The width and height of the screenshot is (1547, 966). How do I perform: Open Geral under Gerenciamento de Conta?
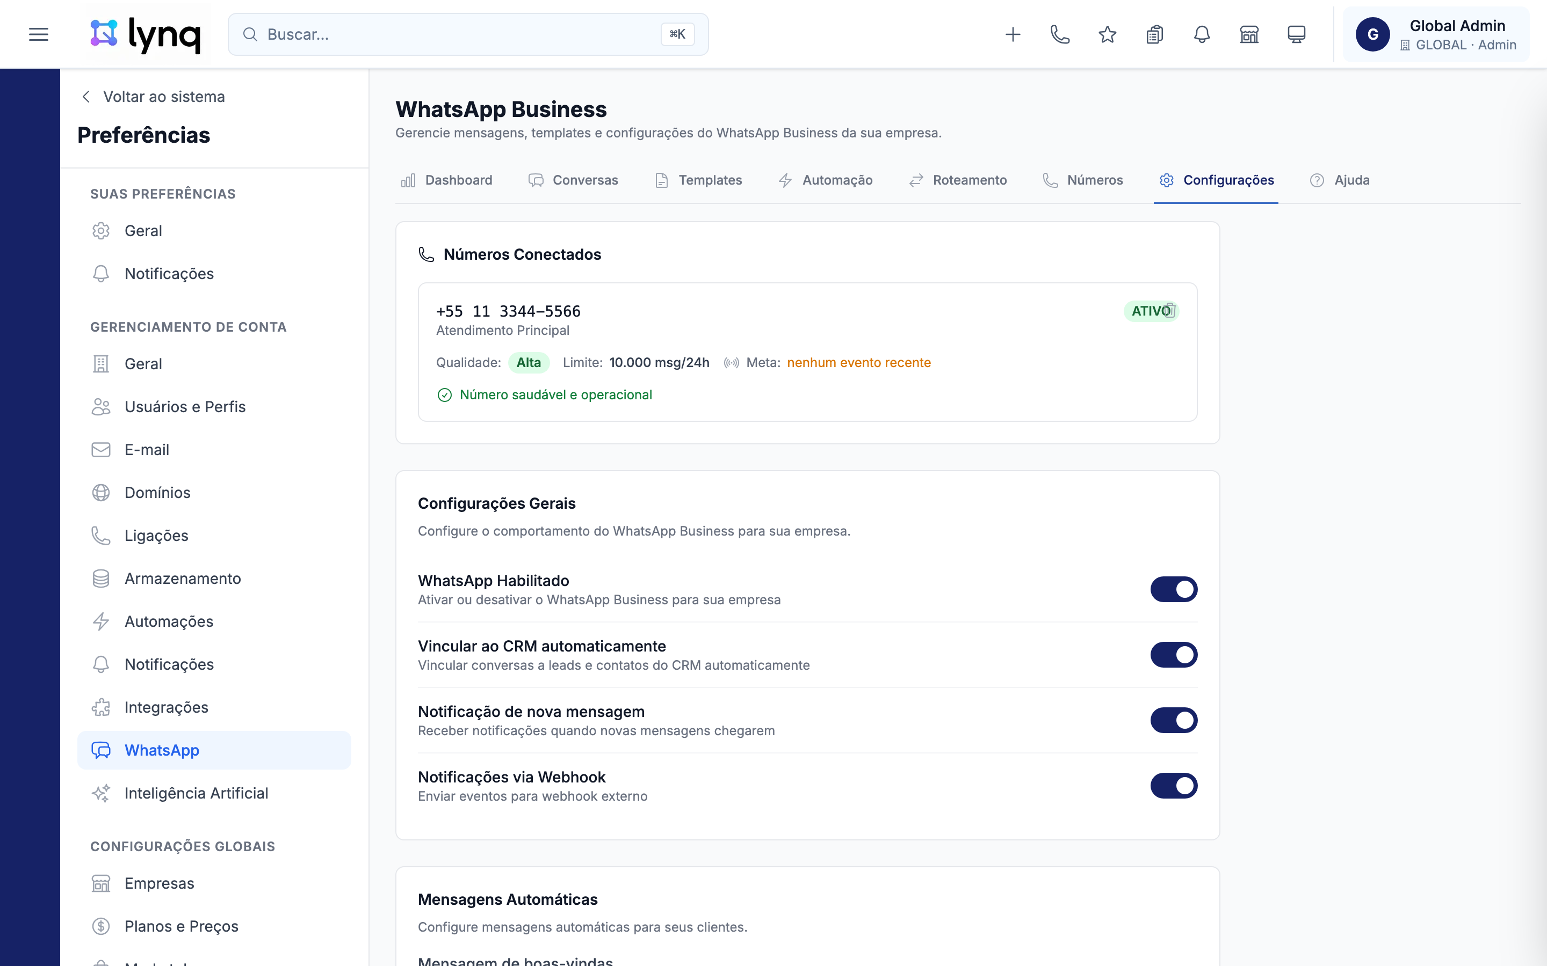click(214, 363)
